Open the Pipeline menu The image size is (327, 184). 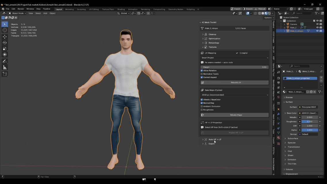point(47,9)
